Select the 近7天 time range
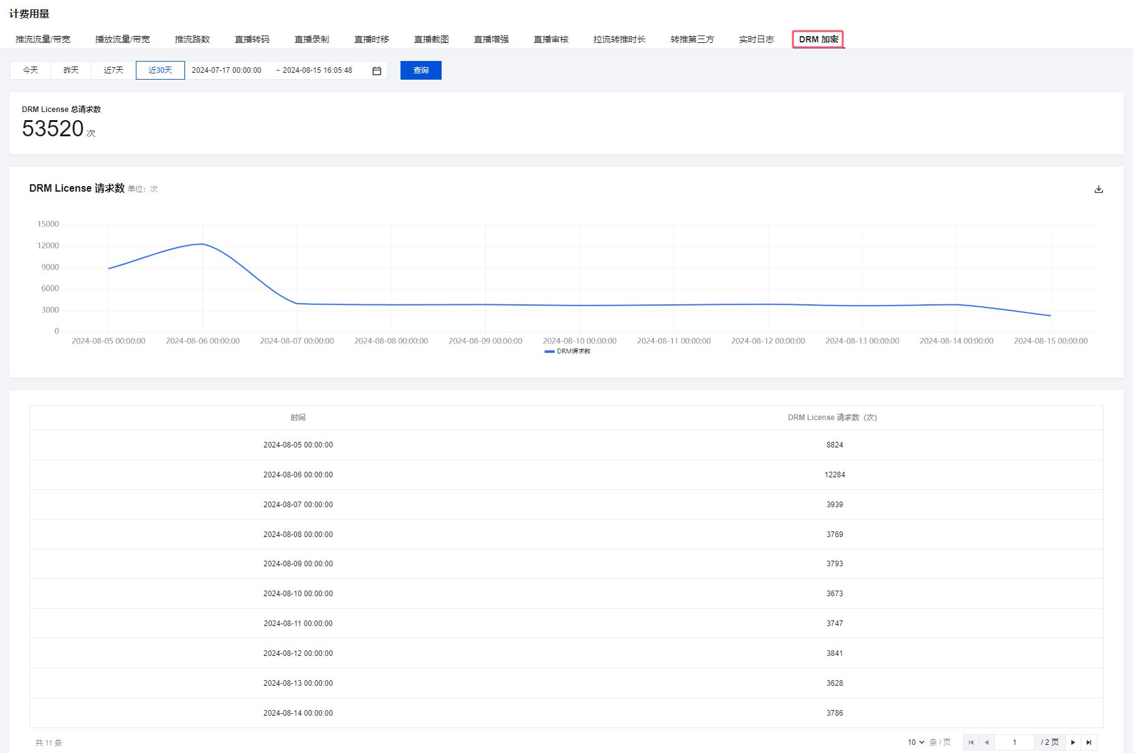 click(113, 70)
